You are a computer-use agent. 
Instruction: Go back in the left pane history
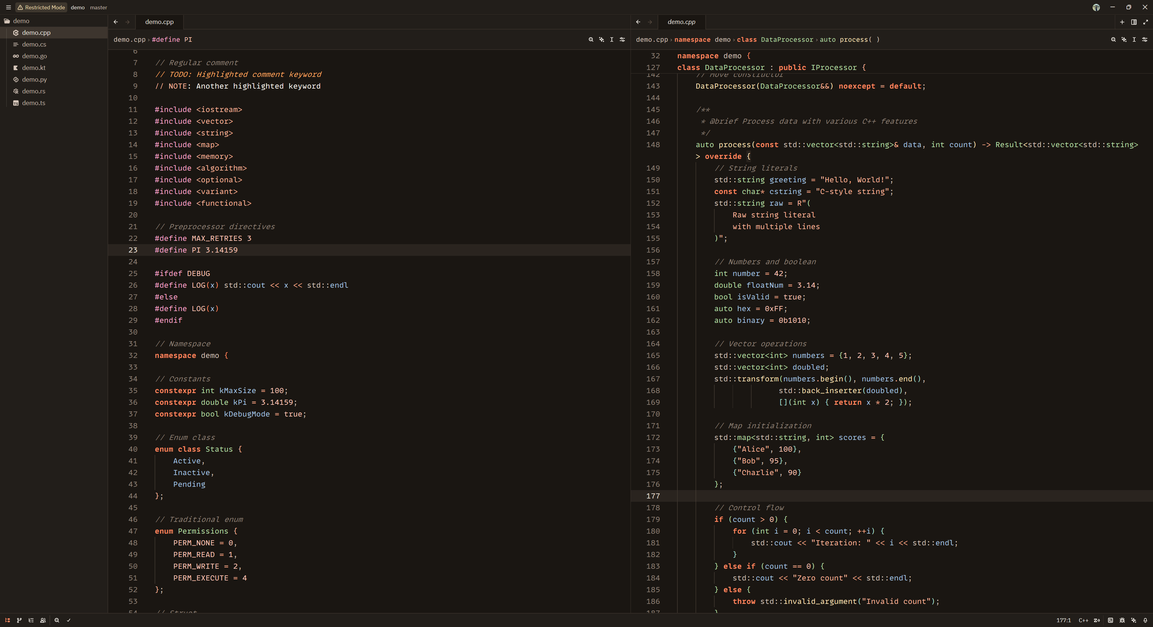coord(116,22)
